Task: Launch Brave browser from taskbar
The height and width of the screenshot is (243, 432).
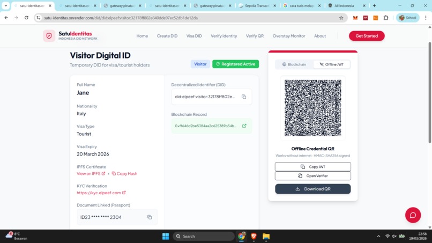Action: (254, 237)
